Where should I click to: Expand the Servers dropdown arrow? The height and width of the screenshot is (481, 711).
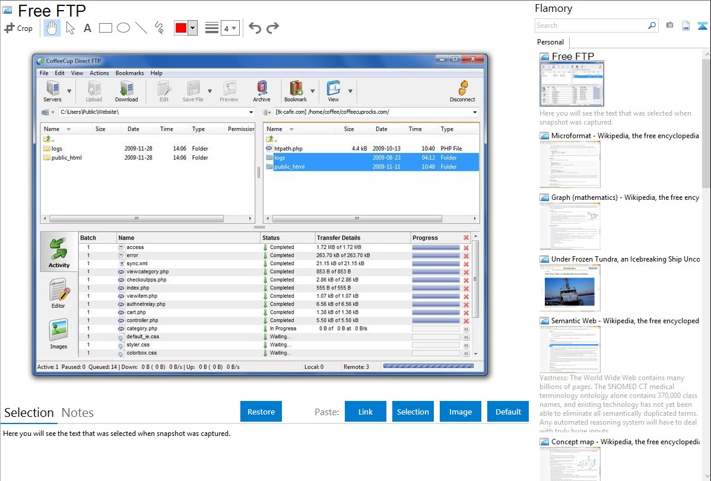69,91
